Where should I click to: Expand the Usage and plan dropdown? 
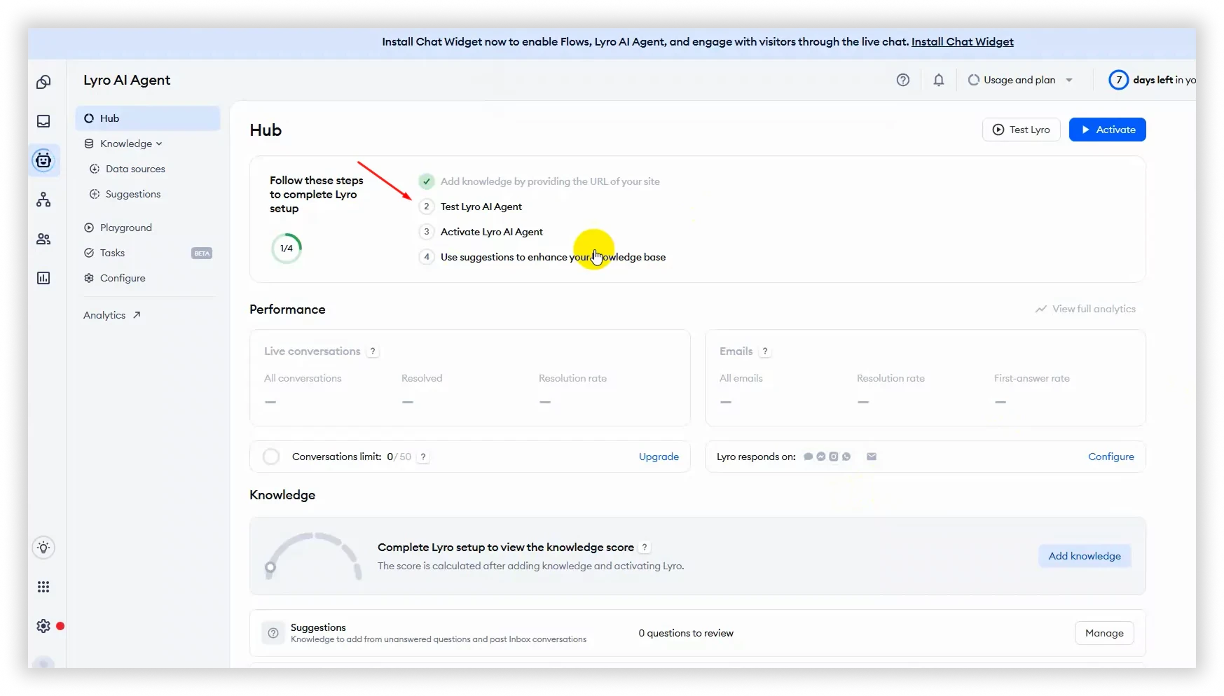pyautogui.click(x=1021, y=80)
